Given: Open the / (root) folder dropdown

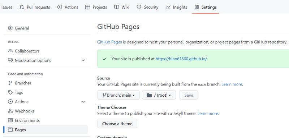Looking at the screenshot, I should 159,95.
